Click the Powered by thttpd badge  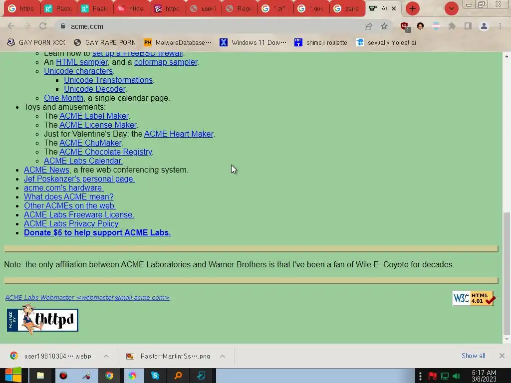click(42, 320)
